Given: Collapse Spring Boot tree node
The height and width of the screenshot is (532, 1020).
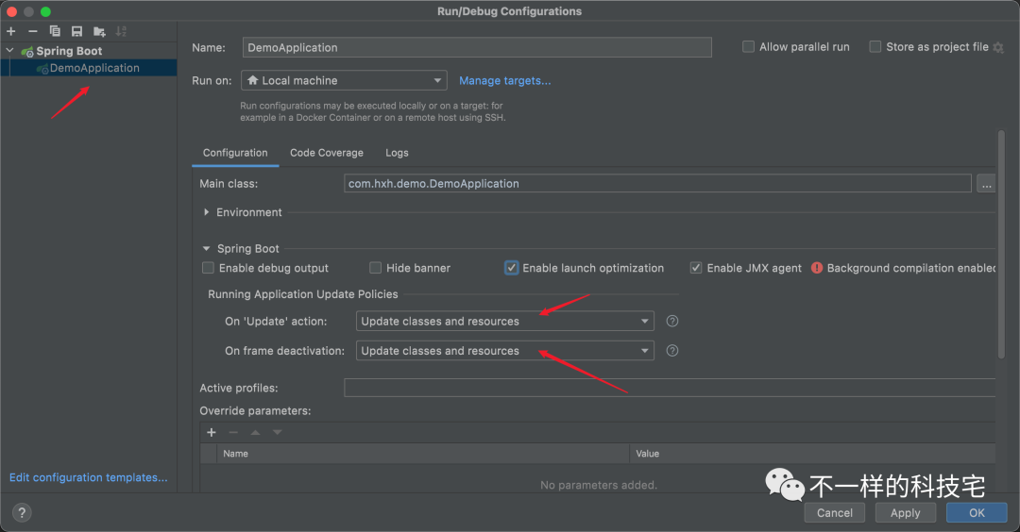Looking at the screenshot, I should (9, 50).
